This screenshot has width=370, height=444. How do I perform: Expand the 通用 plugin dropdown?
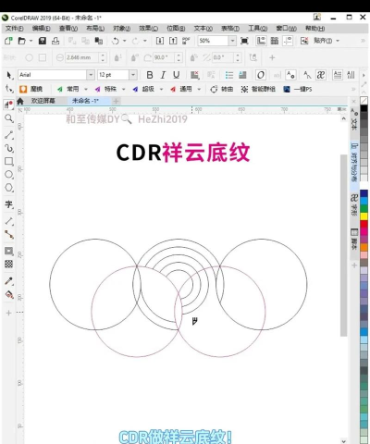tap(199, 89)
